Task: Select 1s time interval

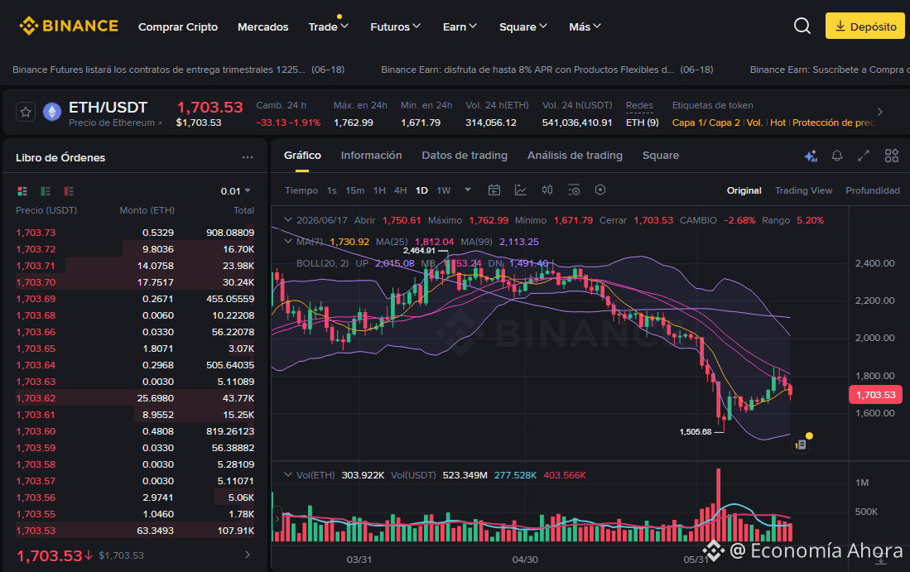Action: [331, 190]
